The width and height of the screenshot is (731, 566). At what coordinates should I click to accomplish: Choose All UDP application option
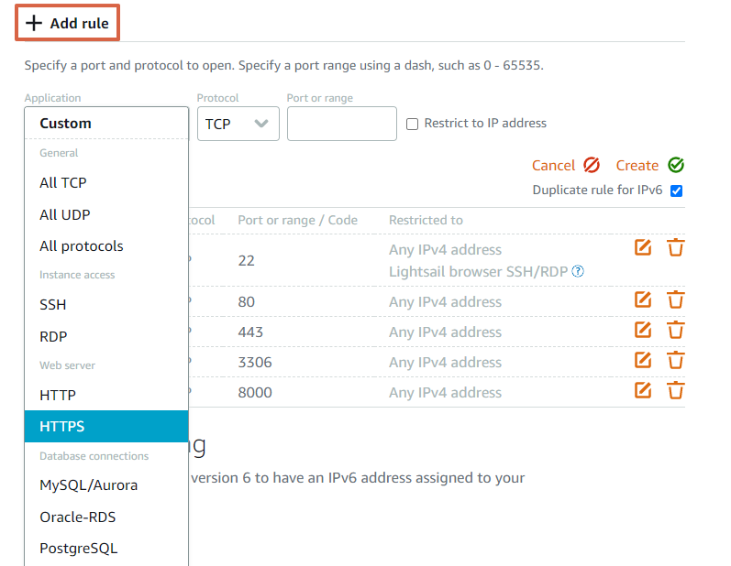(106, 214)
